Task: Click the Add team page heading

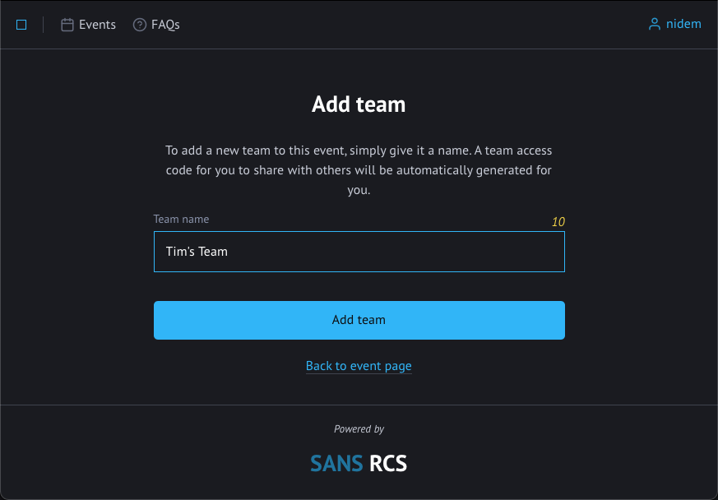Action: click(359, 104)
